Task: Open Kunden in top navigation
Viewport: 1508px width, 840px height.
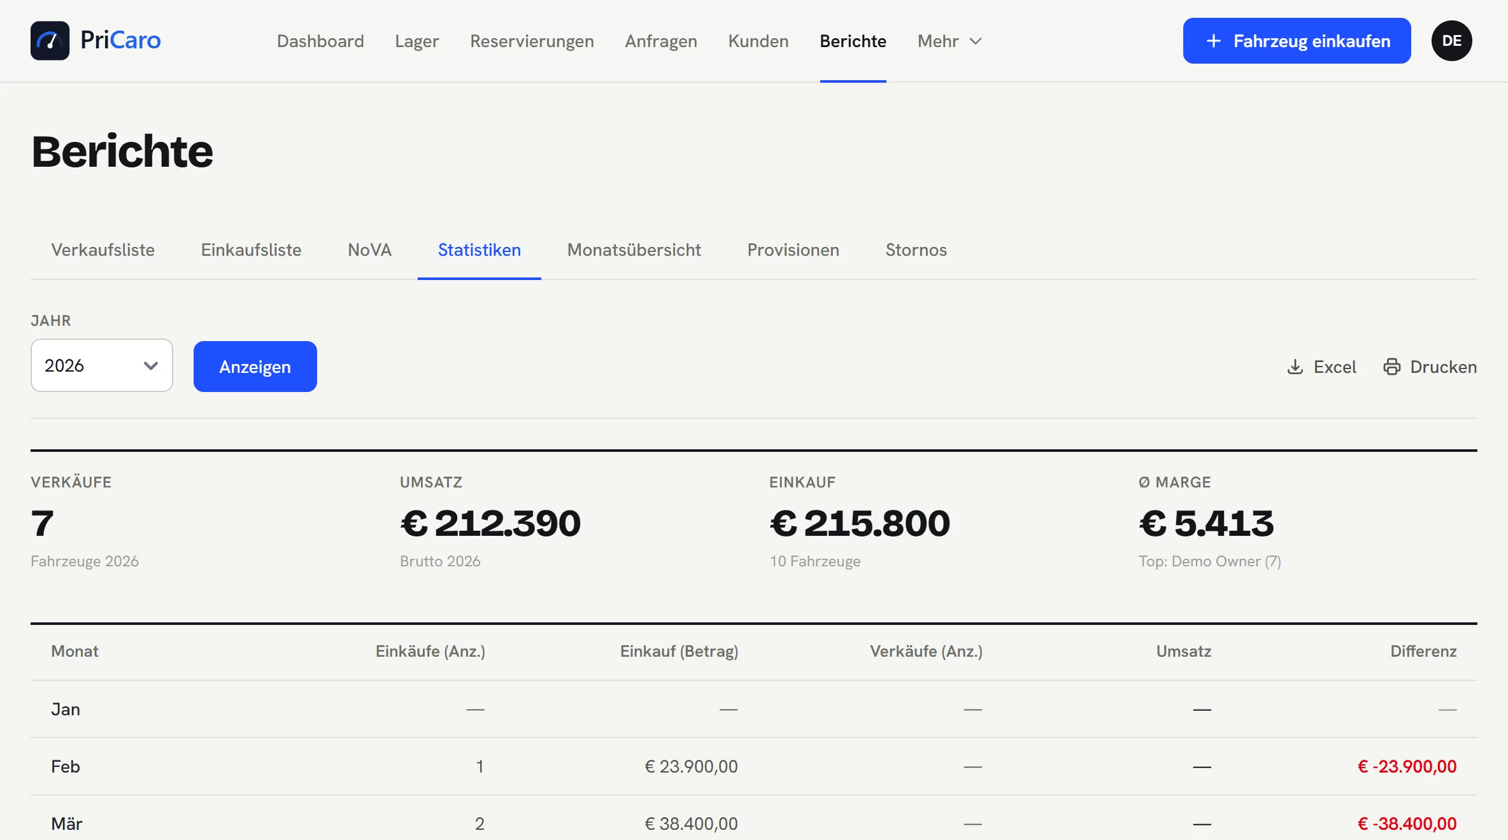Action: (x=758, y=41)
